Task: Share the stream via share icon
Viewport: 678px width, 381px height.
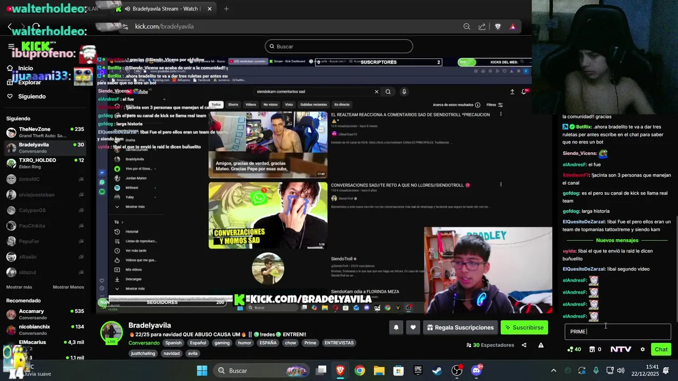Action: [x=524, y=345]
